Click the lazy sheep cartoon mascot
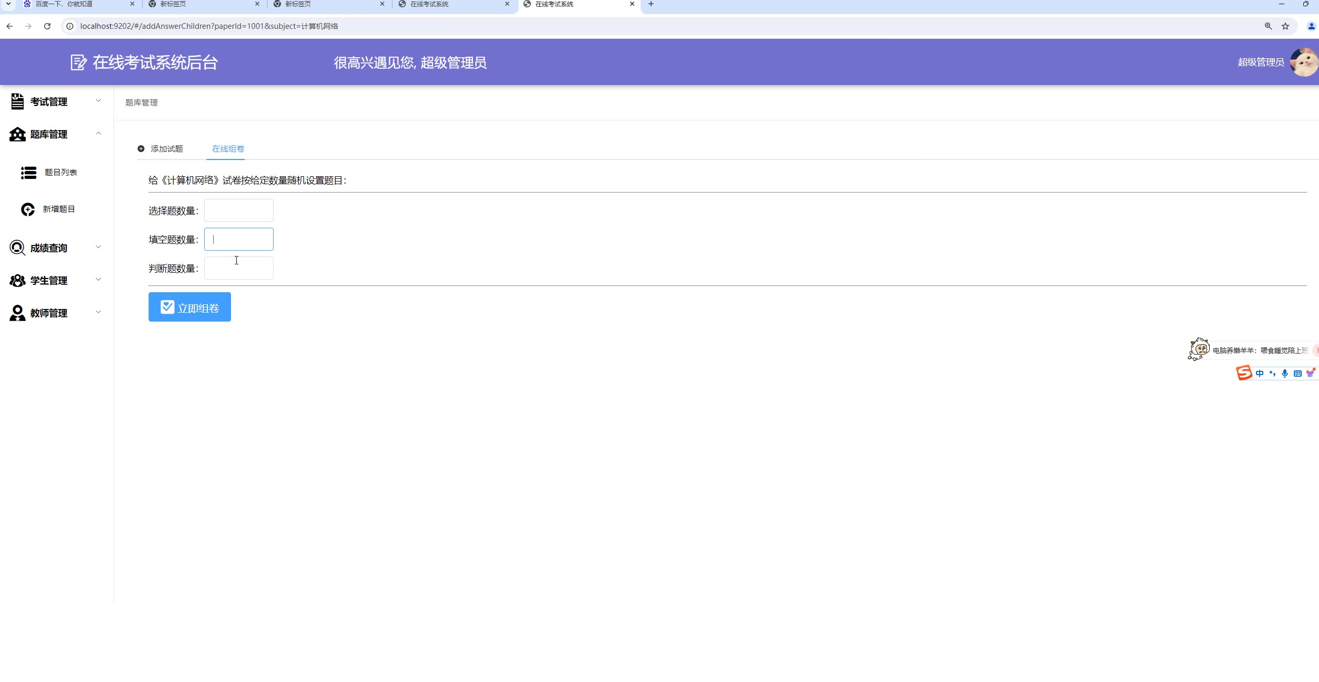The height and width of the screenshot is (682, 1319). 1199,349
